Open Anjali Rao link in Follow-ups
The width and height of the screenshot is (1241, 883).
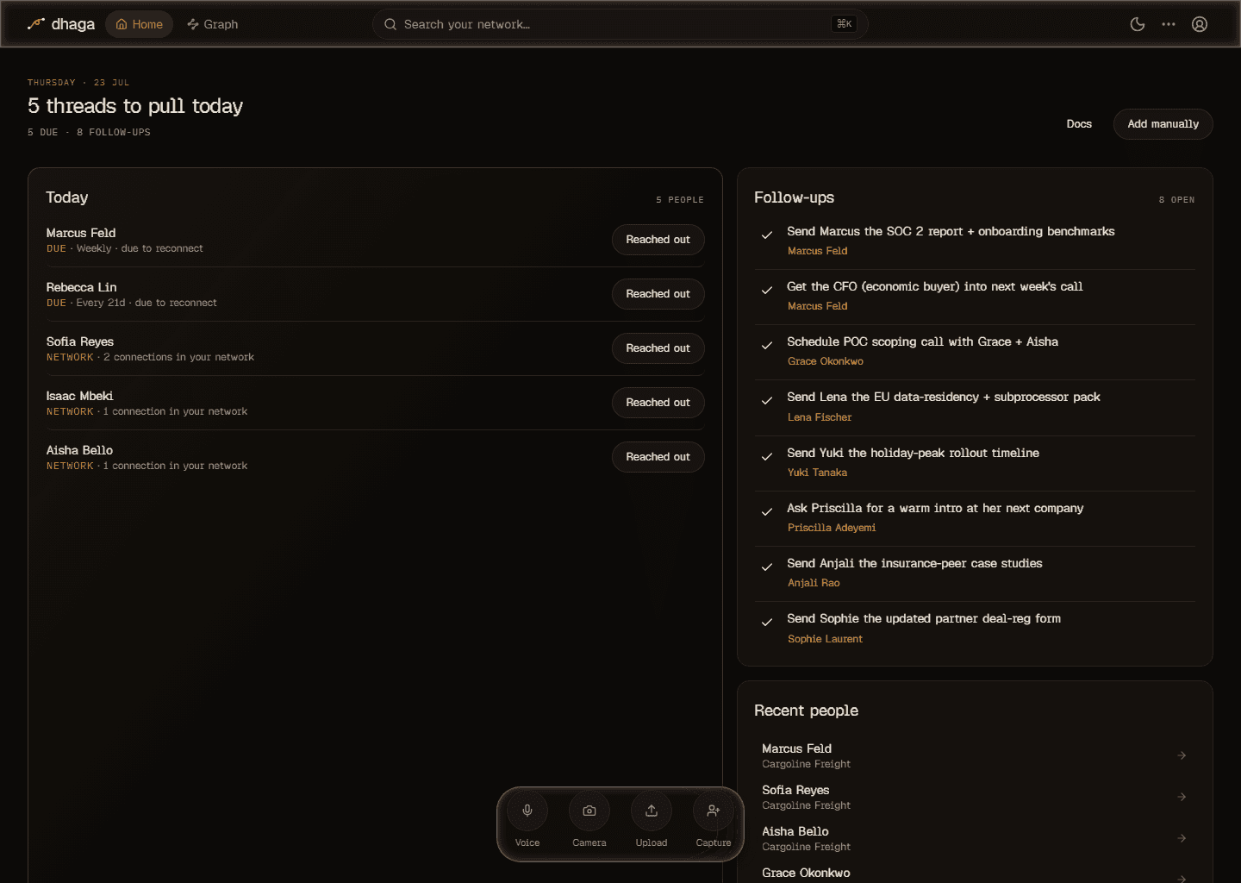[x=814, y=583]
